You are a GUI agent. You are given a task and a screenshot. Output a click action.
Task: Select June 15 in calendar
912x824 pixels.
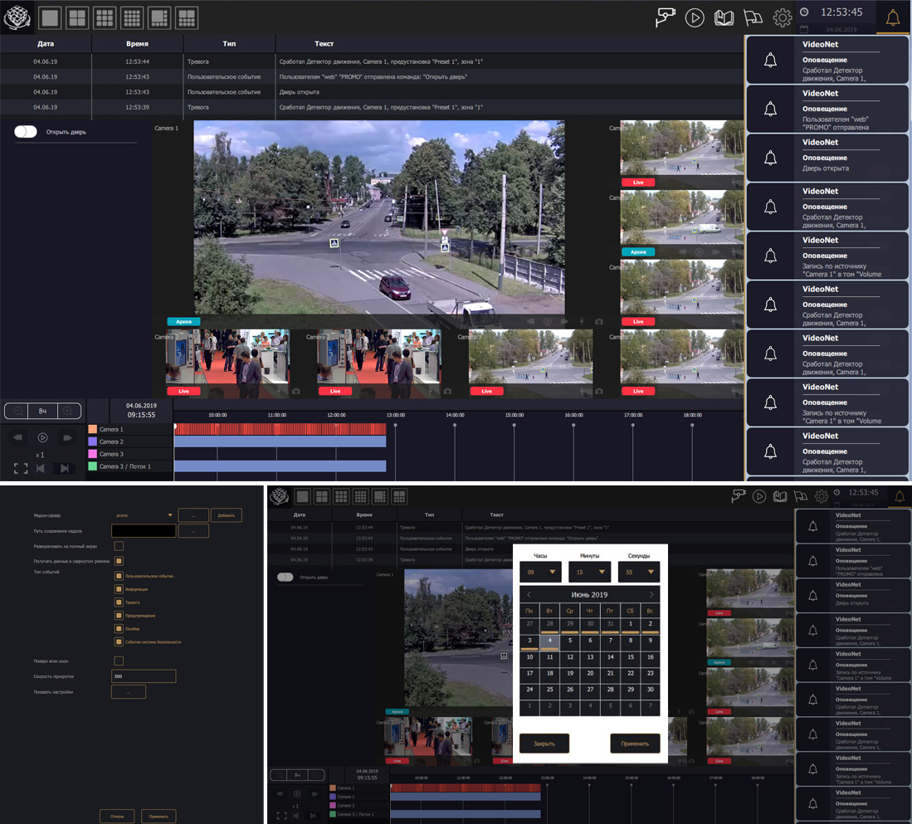(630, 657)
